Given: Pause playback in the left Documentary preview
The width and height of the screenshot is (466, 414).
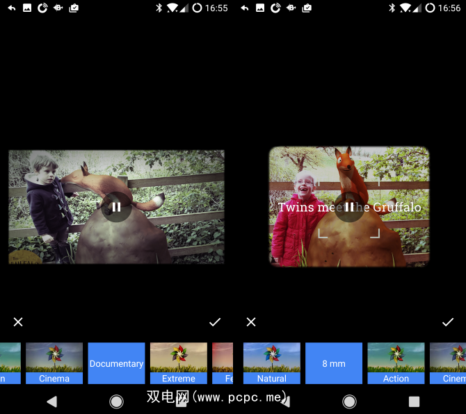Looking at the screenshot, I should point(116,207).
